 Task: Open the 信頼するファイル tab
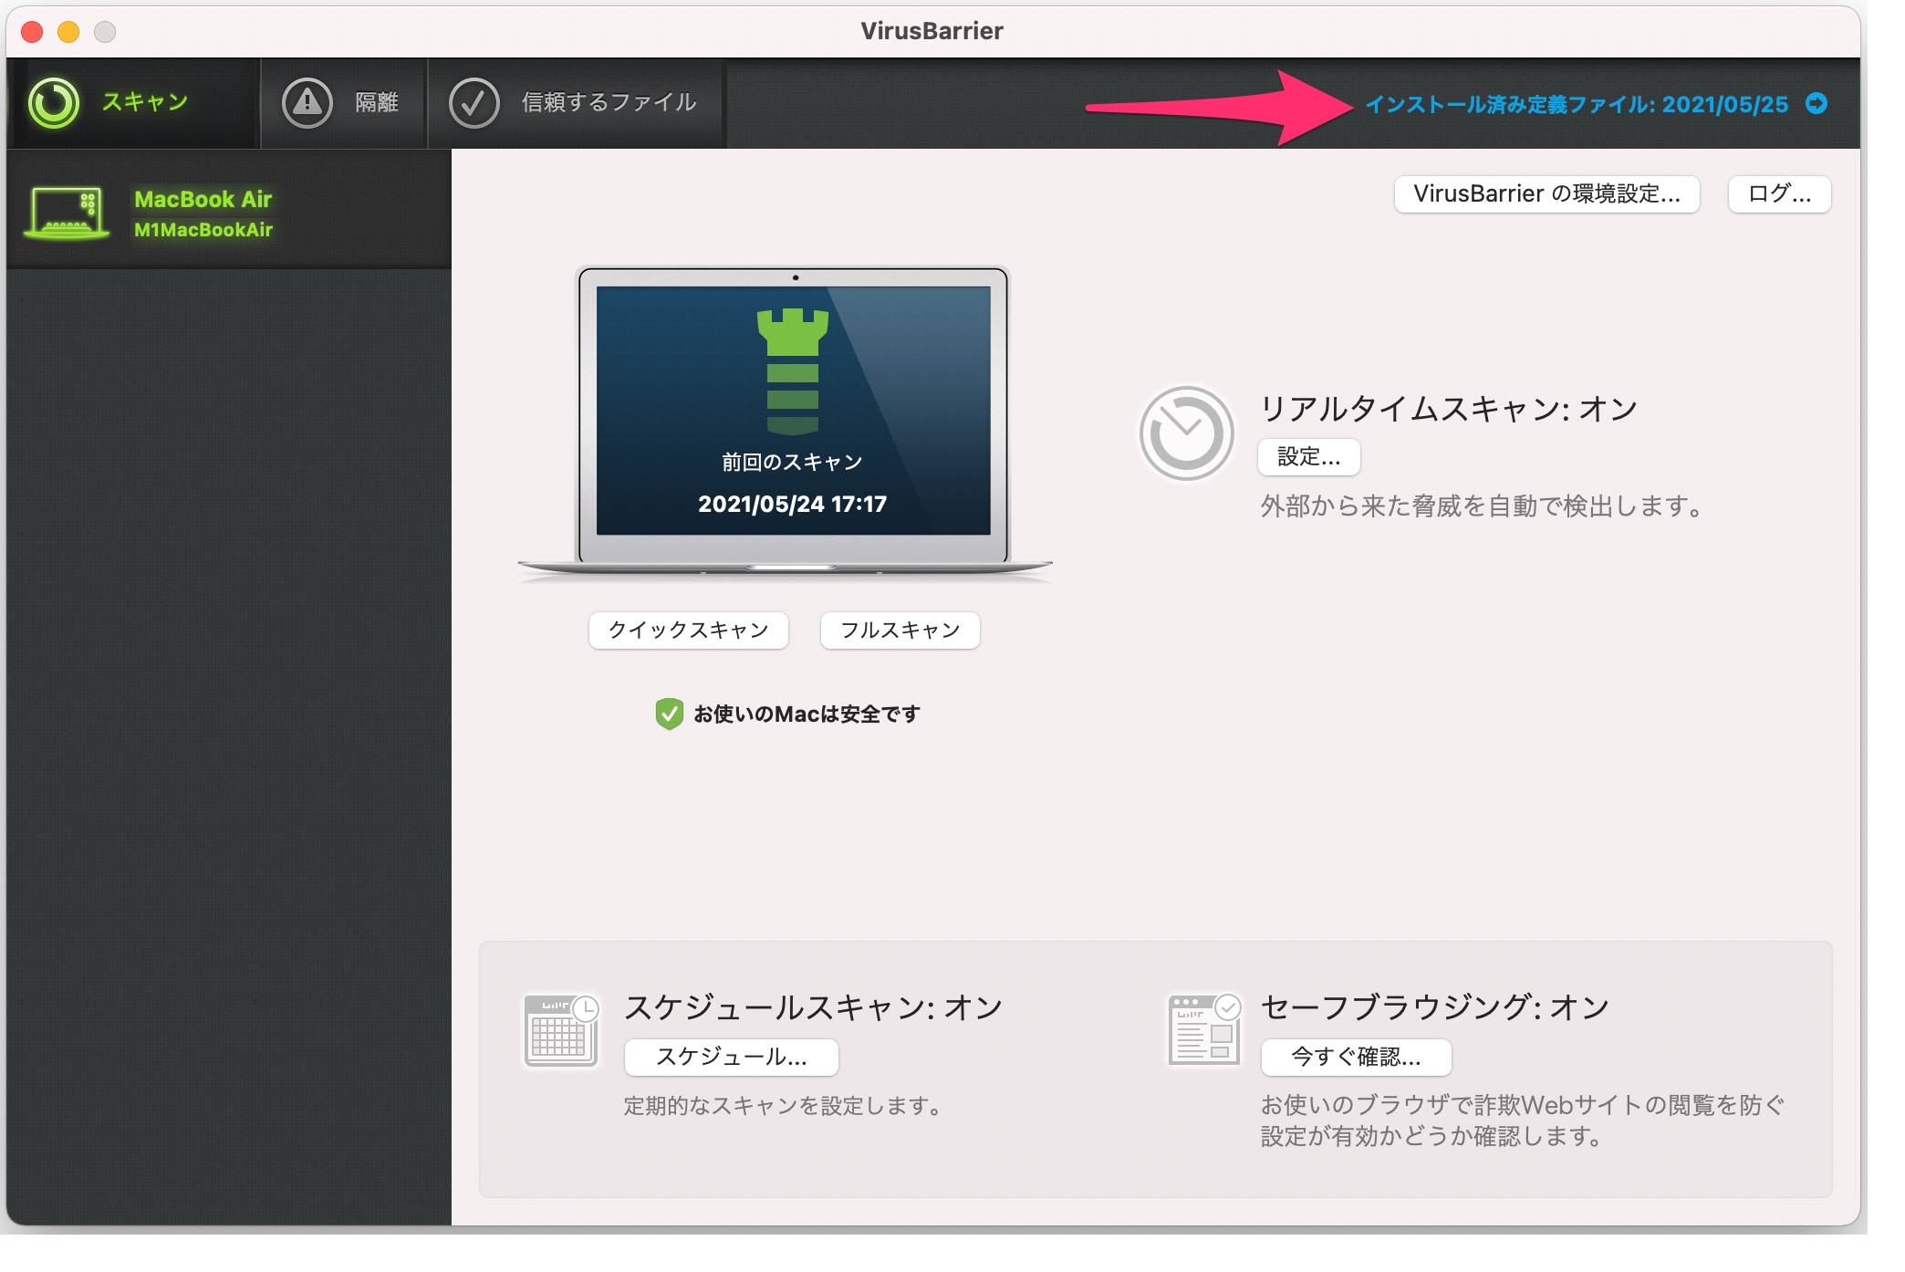point(577,103)
